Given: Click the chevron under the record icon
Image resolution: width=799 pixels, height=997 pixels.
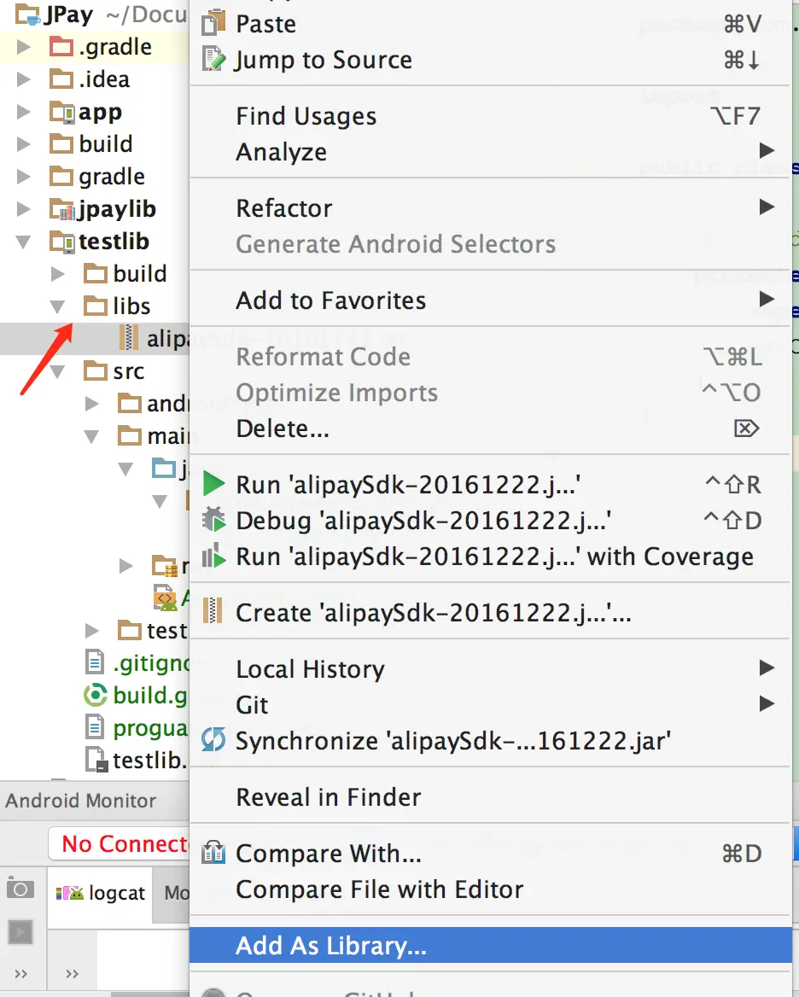Looking at the screenshot, I should (x=21, y=973).
